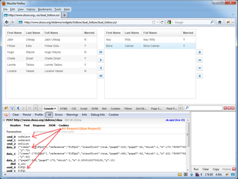Open the File menu
Screen dimensions: 238x179
tap(5, 9)
